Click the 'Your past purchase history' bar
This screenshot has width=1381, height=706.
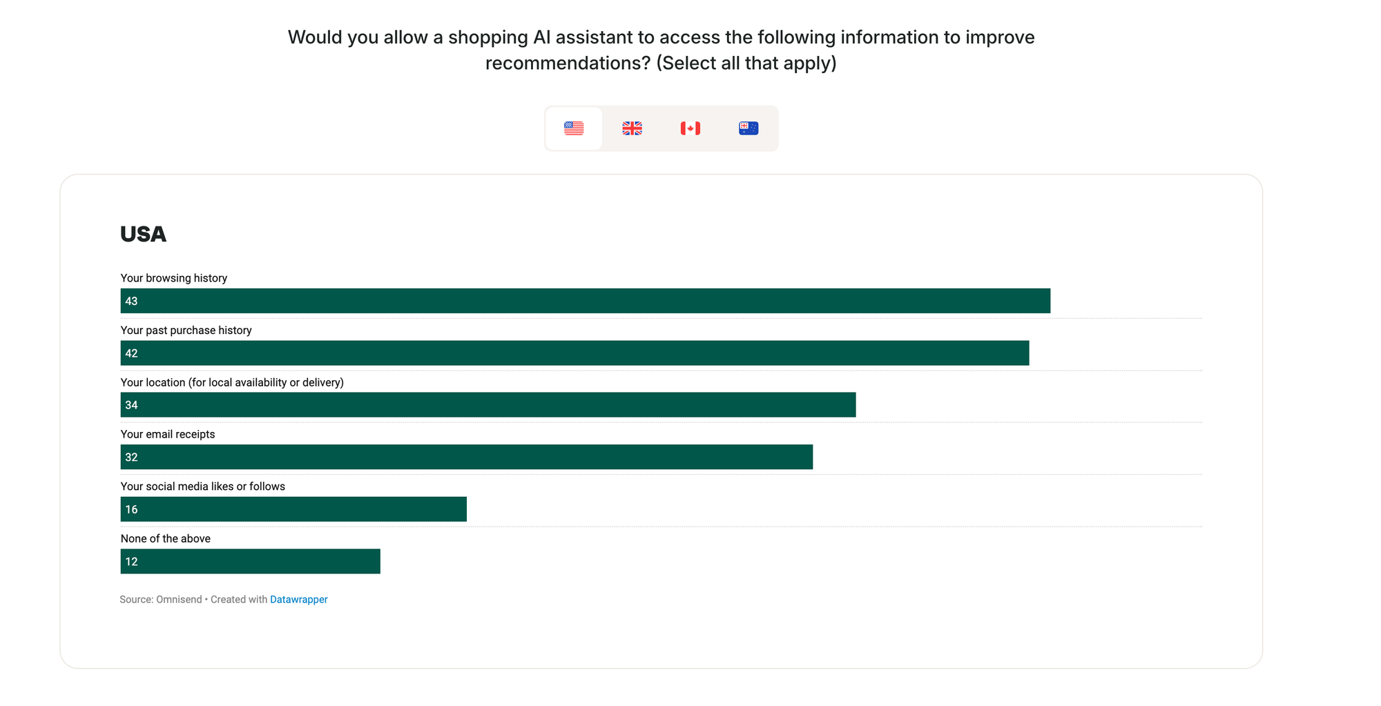coord(574,353)
